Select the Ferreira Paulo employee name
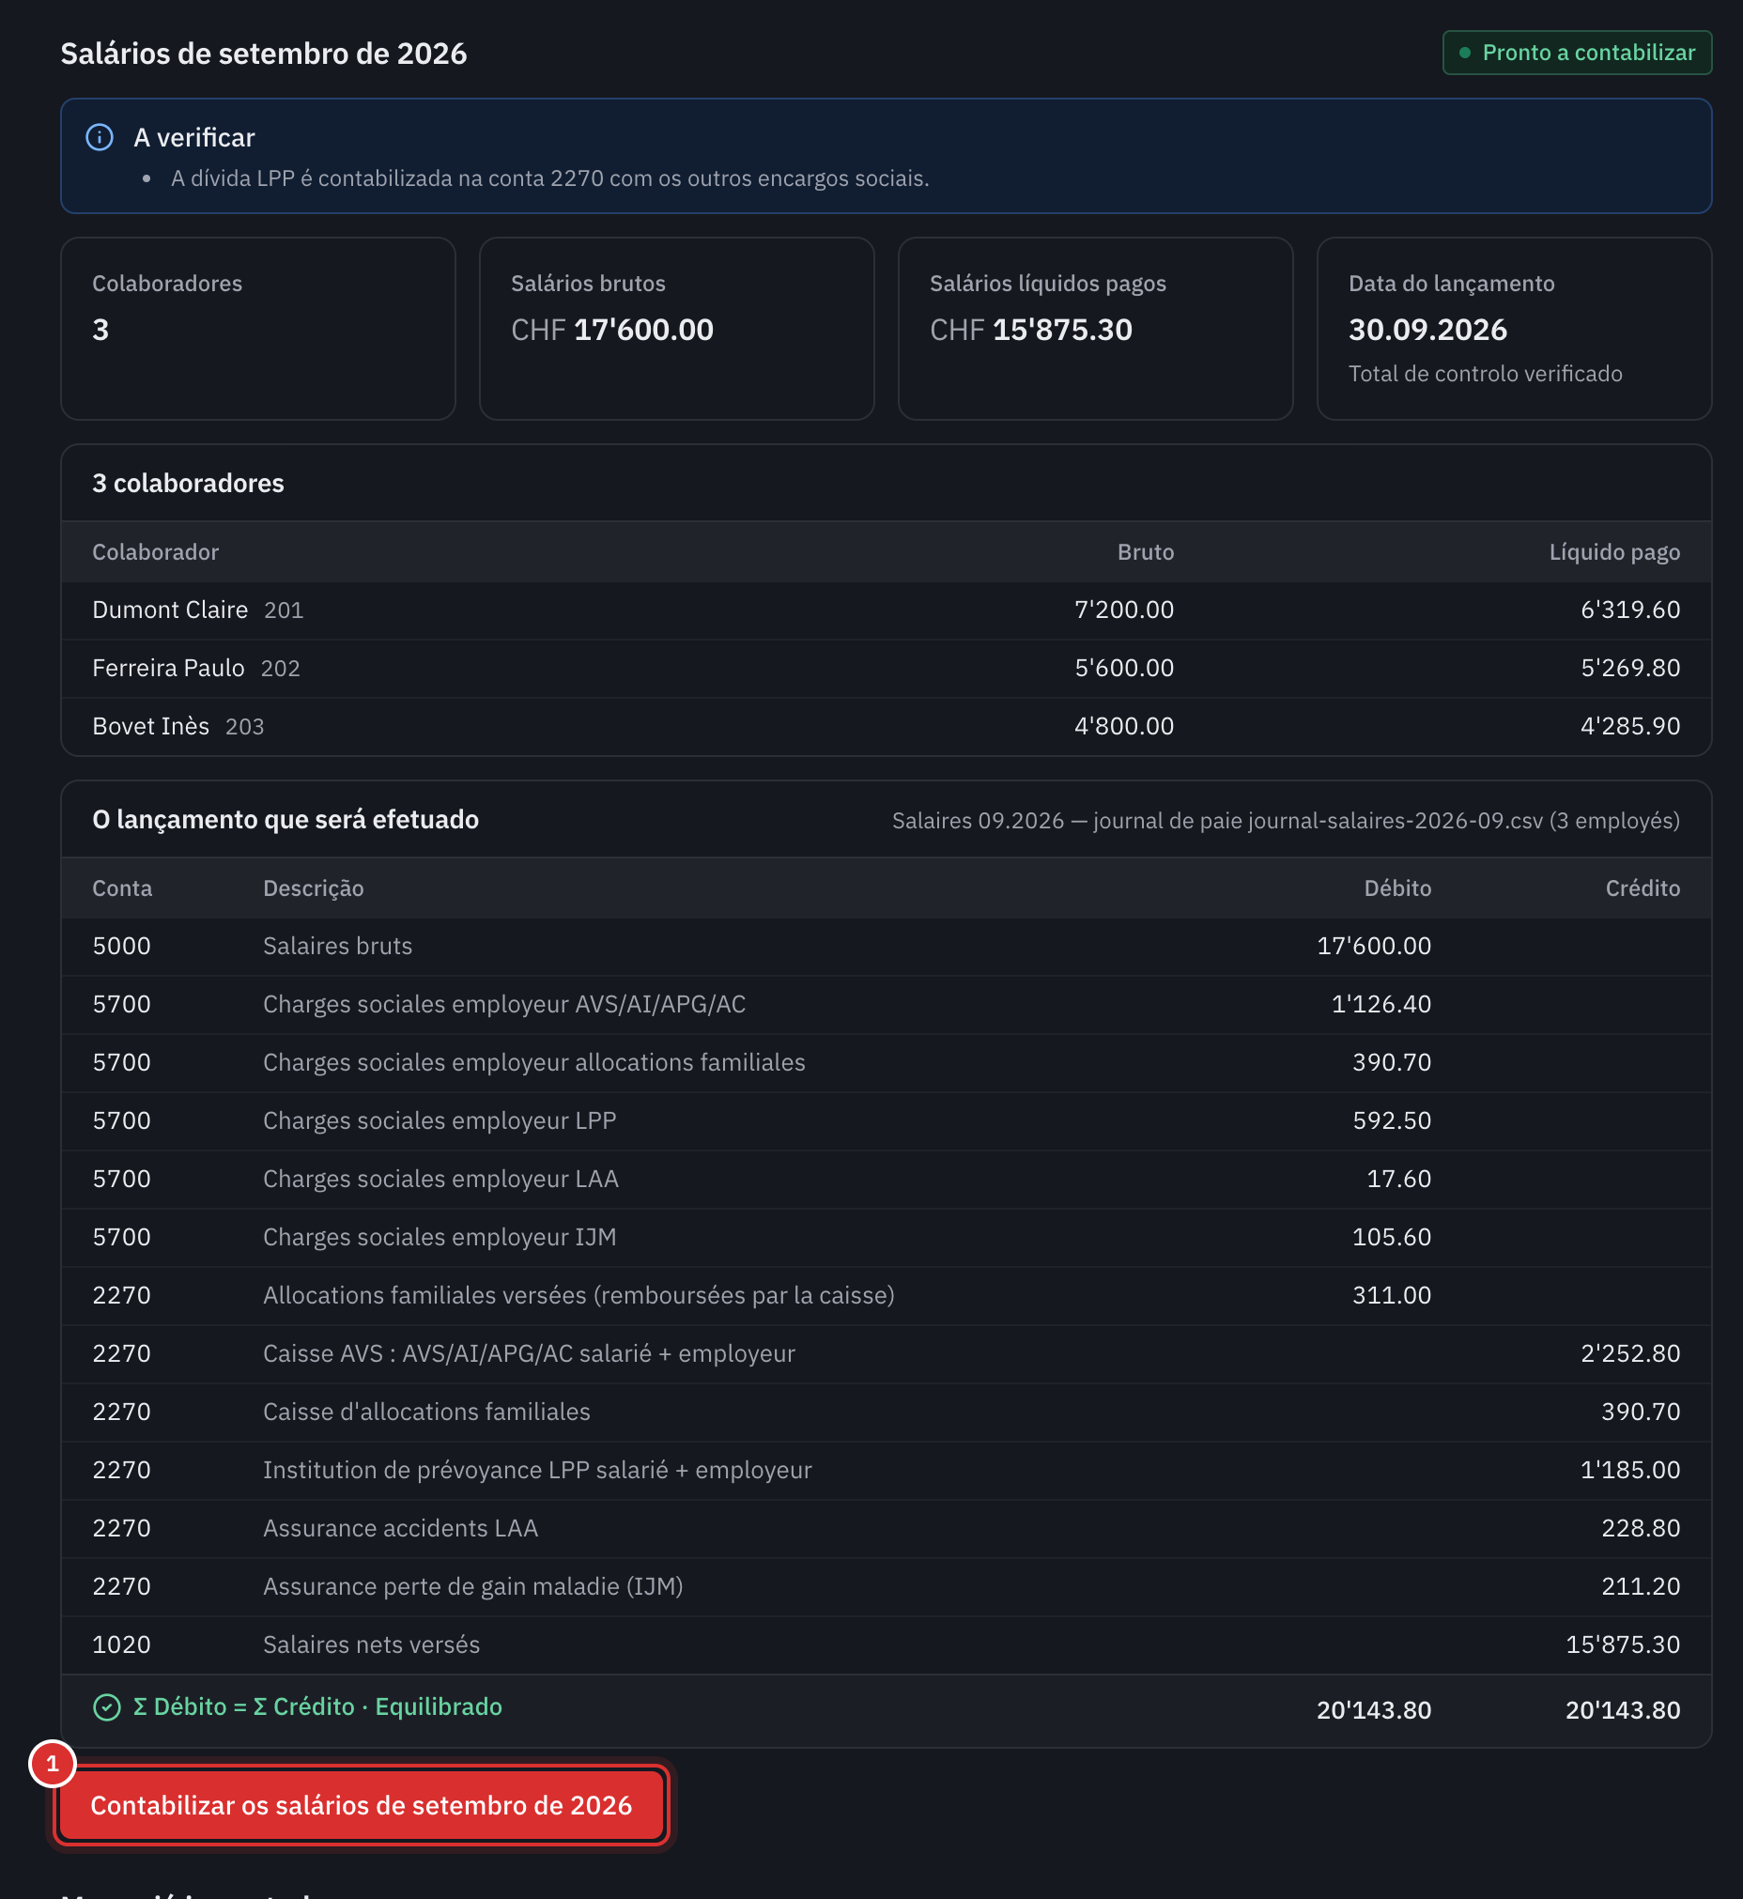1743x1899 pixels. click(168, 669)
